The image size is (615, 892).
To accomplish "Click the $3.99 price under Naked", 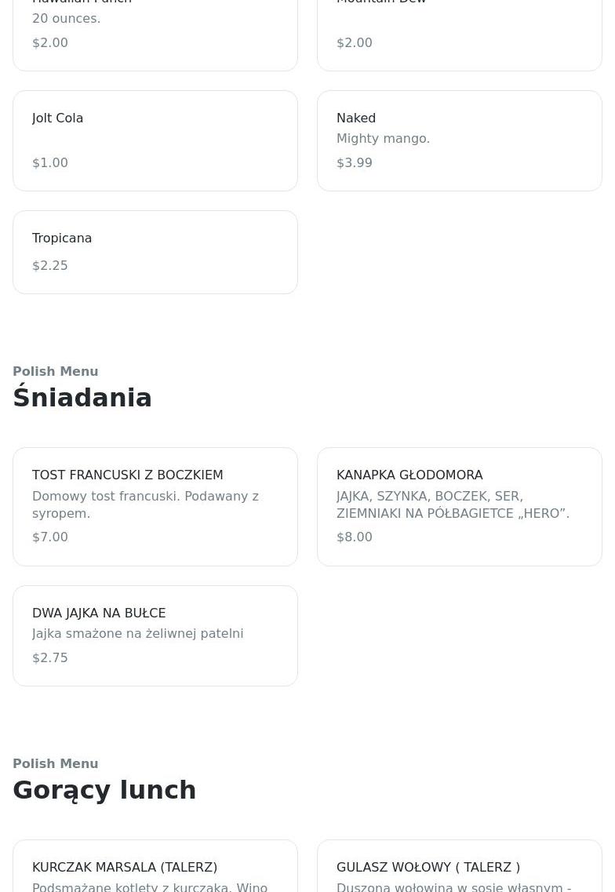I will [x=355, y=162].
